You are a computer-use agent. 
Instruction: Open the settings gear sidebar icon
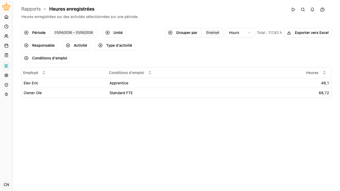tap(6, 75)
